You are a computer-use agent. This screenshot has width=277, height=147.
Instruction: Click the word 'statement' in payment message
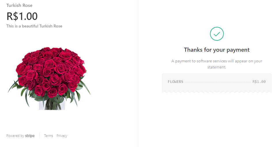point(217,67)
